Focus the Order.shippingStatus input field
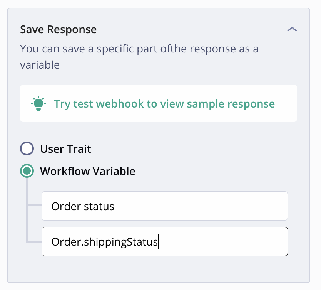The image size is (321, 290). [165, 241]
